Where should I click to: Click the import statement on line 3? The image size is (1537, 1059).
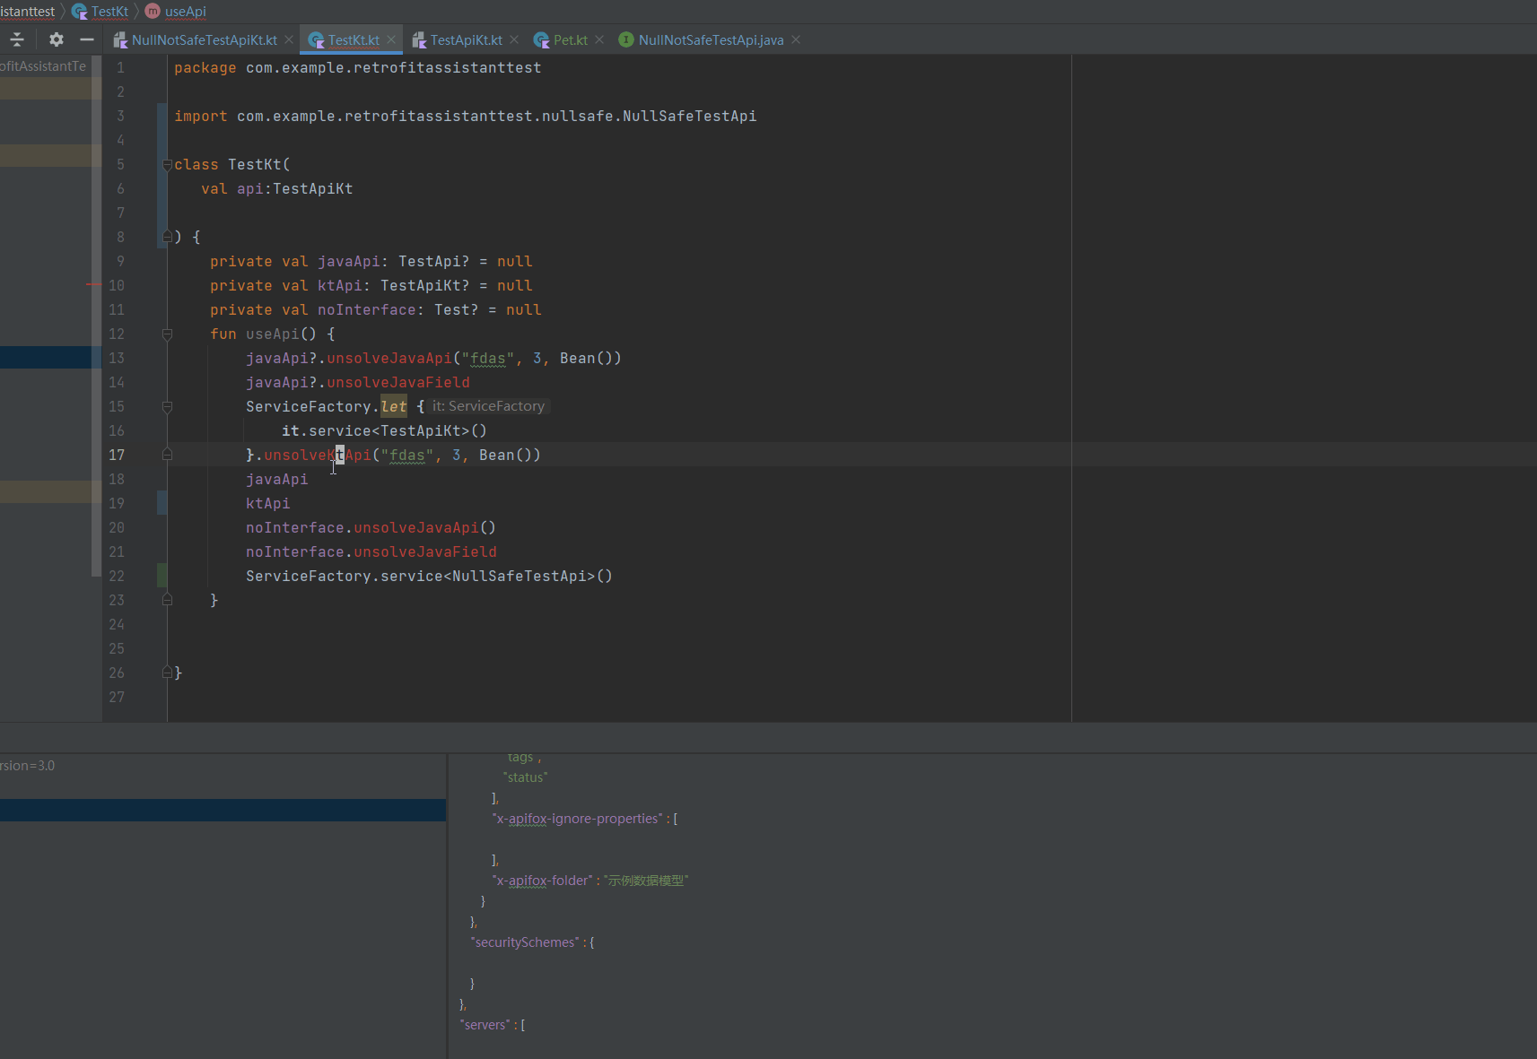pyautogui.click(x=465, y=117)
